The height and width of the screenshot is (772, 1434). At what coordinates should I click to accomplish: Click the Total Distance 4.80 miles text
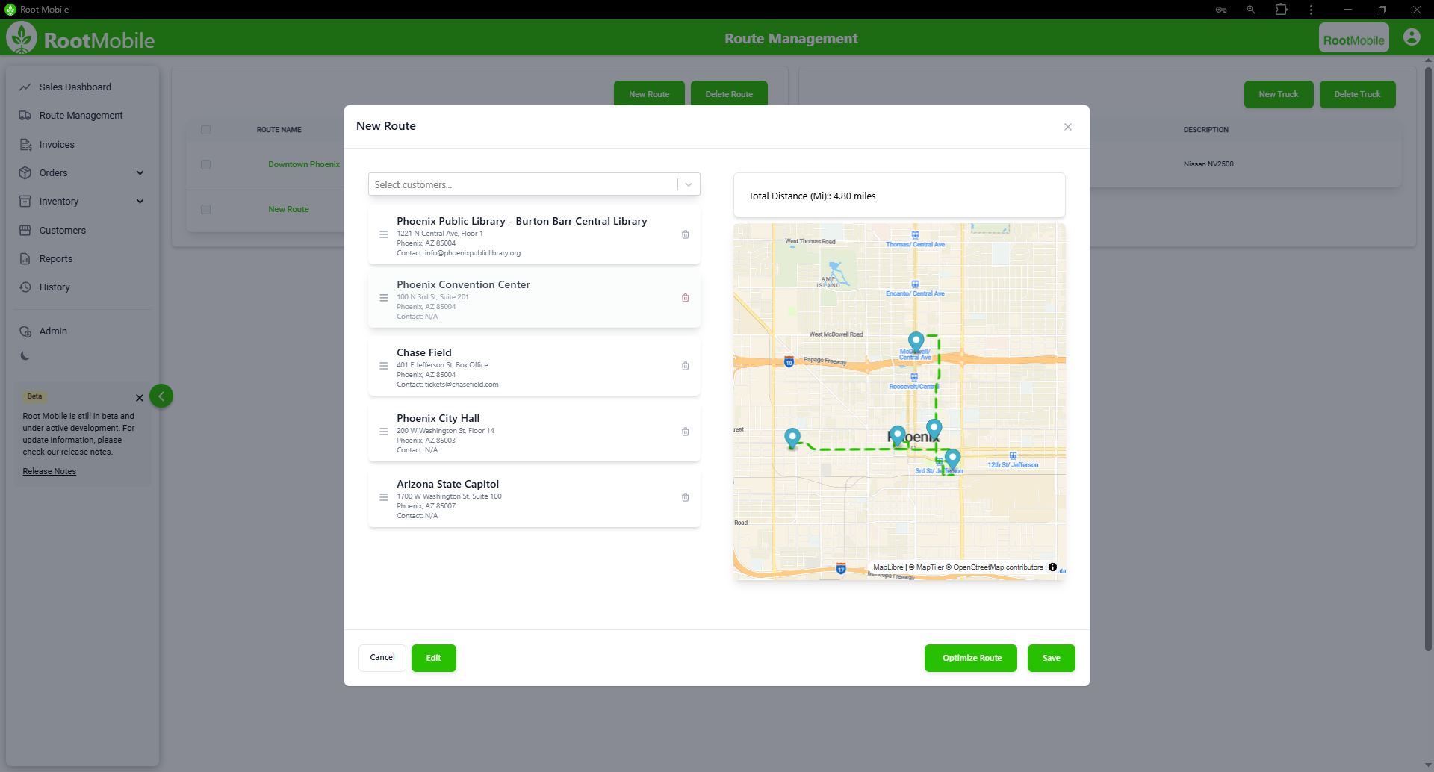[x=812, y=196]
